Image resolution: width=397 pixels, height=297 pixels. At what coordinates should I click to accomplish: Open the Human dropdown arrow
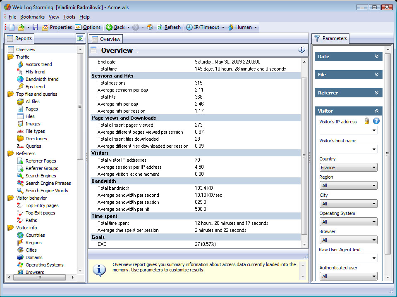coord(256,27)
